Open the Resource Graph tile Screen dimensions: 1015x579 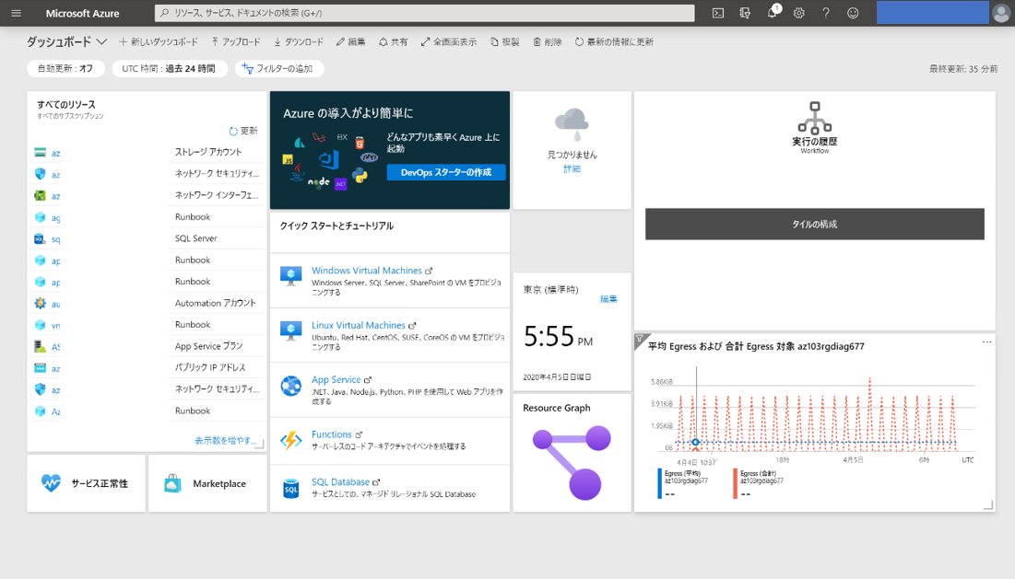point(572,453)
